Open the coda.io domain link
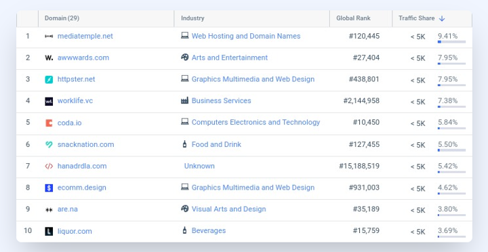Viewport: 488px width, 252px height. point(69,123)
